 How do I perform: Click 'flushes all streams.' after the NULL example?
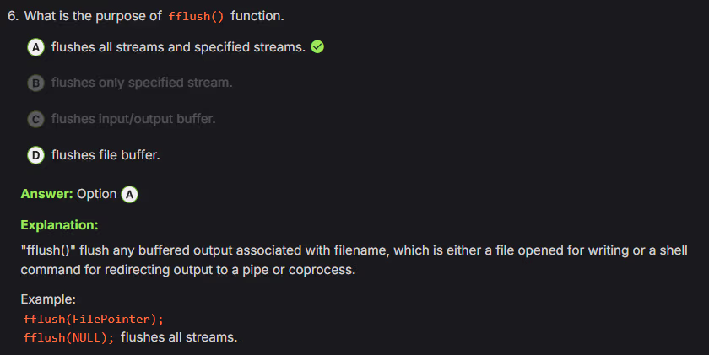coord(179,338)
